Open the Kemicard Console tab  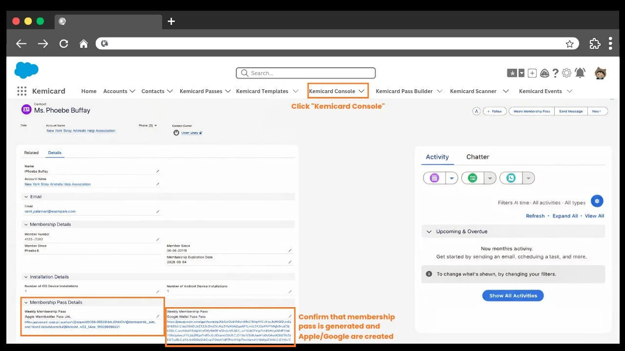(x=332, y=91)
